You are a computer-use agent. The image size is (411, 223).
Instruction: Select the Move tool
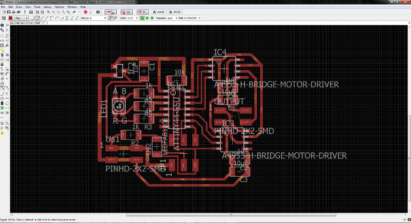(2, 36)
